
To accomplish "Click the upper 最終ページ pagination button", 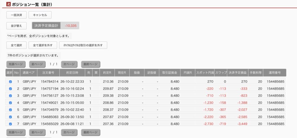I will [x=90, y=64].
